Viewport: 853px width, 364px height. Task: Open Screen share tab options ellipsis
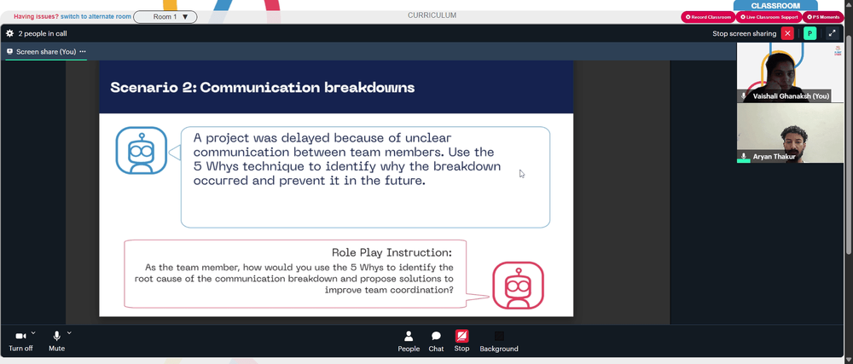[x=83, y=52]
